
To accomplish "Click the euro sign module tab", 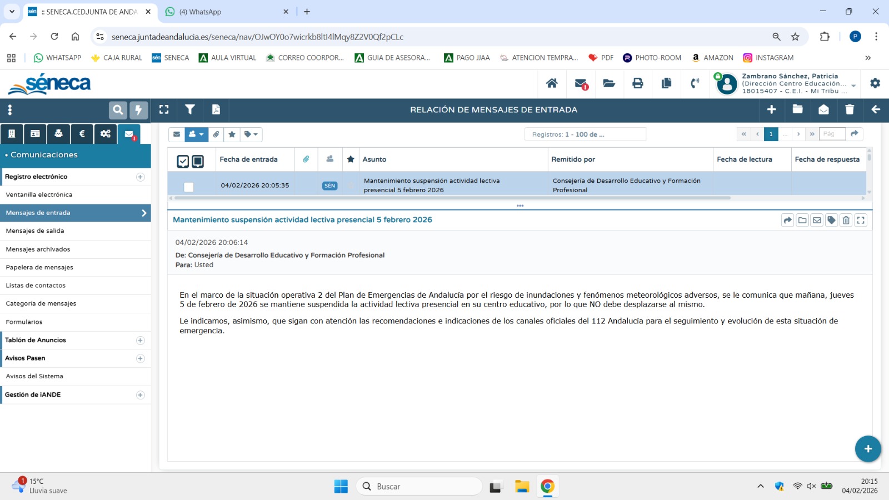I will pos(82,134).
